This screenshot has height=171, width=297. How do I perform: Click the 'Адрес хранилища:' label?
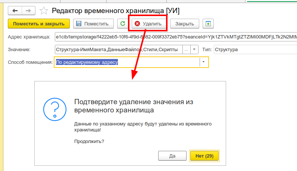(29, 37)
